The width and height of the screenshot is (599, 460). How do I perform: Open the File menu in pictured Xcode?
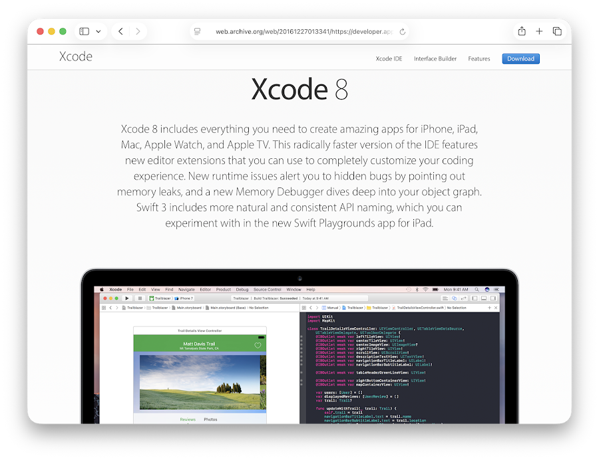pos(130,290)
